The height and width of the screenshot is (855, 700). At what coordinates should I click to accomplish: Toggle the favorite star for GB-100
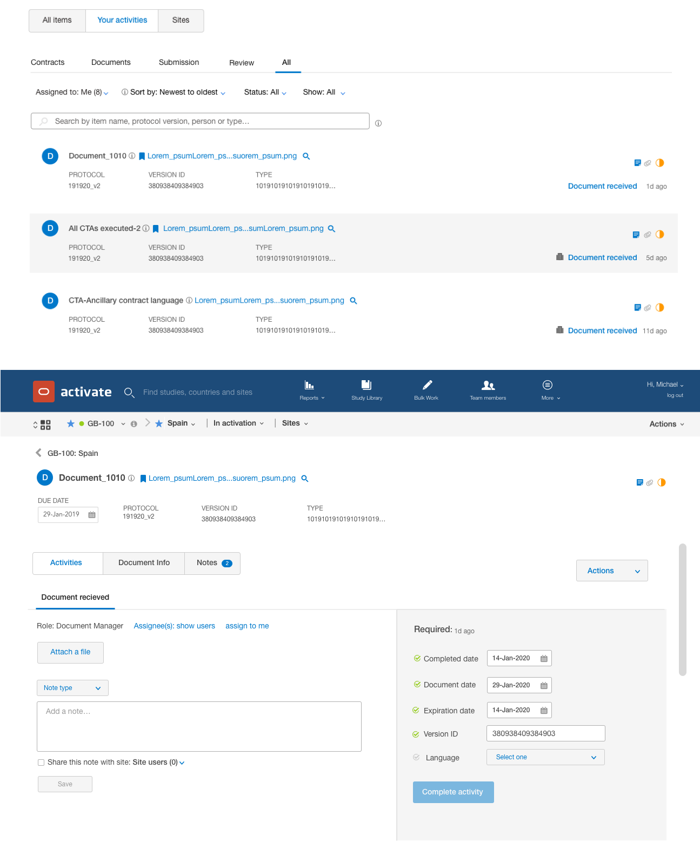tap(71, 424)
